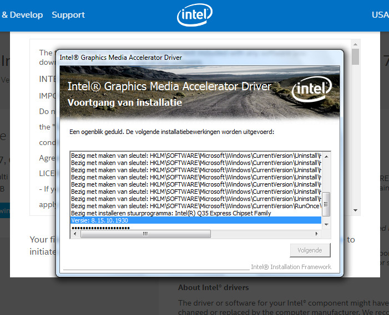Click the log's horizontal scrollbar thumb

(145, 234)
